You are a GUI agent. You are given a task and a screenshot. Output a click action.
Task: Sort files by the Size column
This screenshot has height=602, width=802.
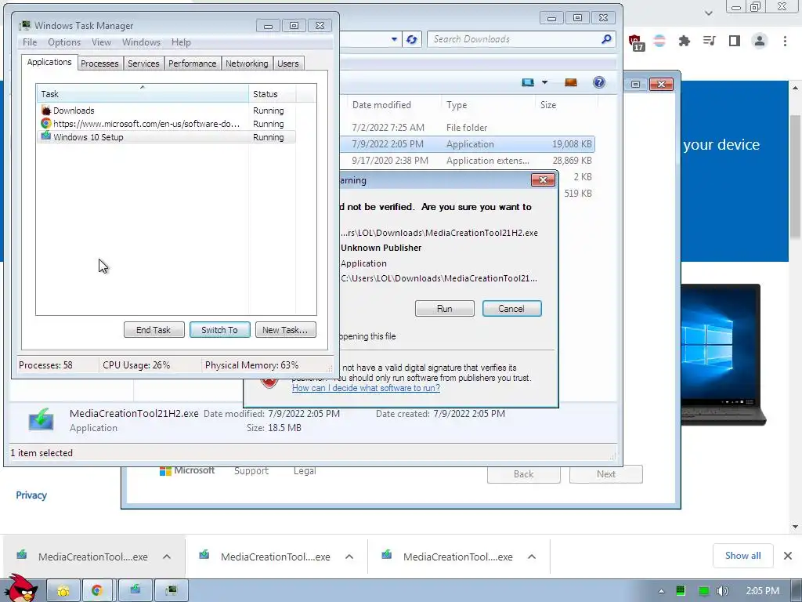(x=566, y=105)
